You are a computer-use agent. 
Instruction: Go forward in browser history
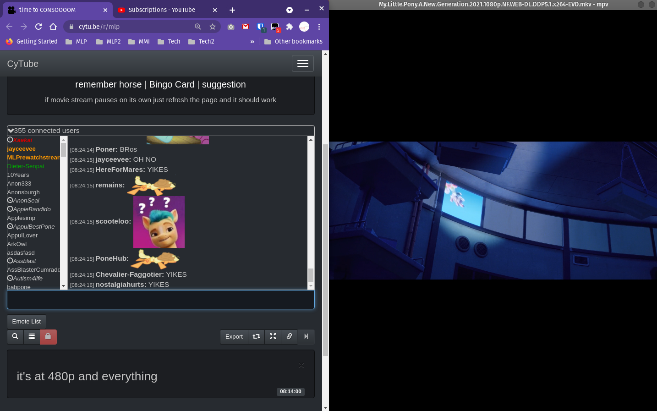point(24,27)
